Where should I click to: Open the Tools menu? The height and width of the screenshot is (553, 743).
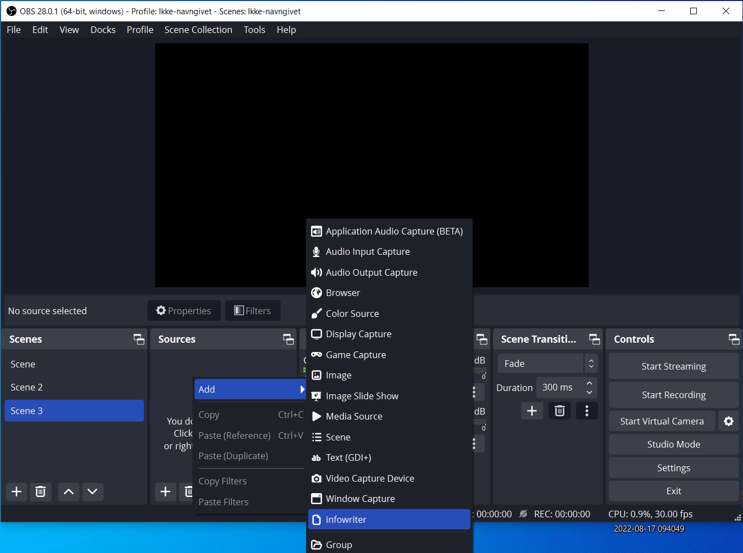[254, 30]
